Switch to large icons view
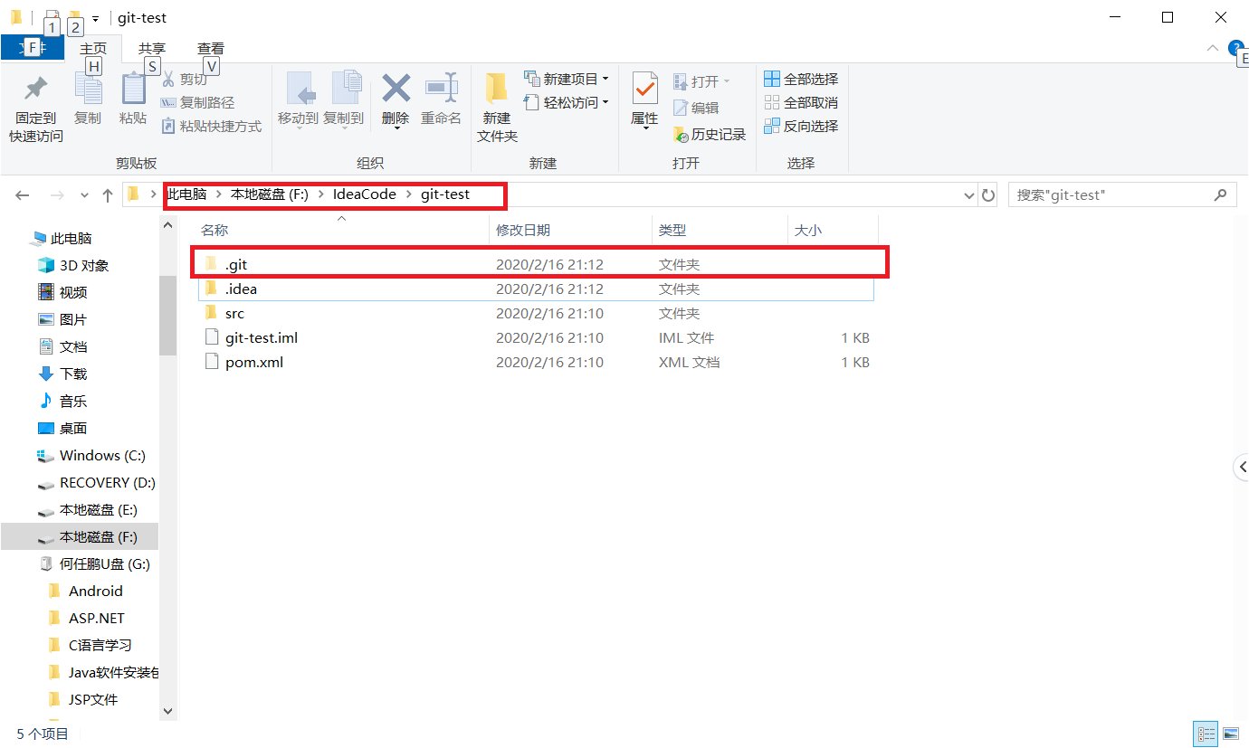Image resolution: width=1249 pixels, height=748 pixels. pyautogui.click(x=1231, y=734)
